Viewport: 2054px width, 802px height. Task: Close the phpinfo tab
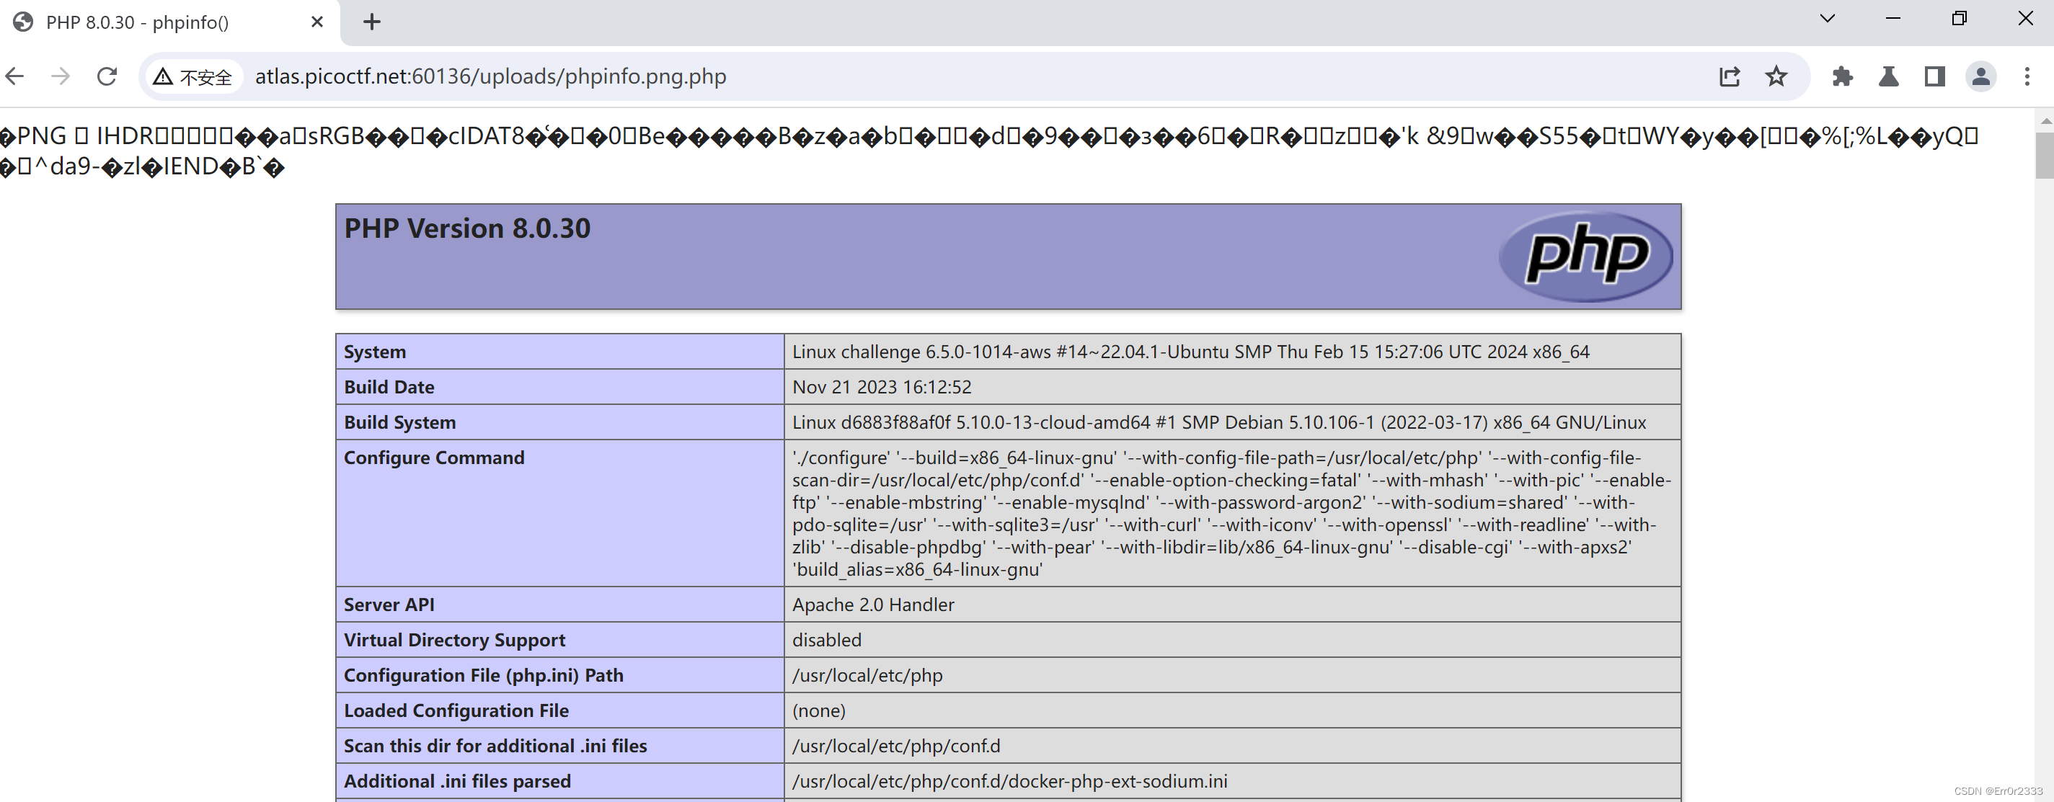point(316,22)
